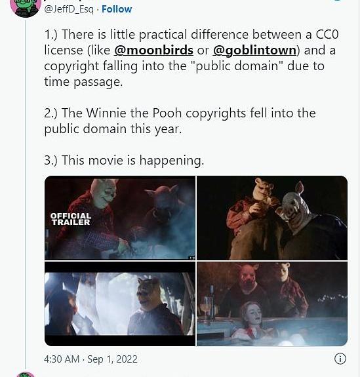Click the next reply's avatar at bottom
The image size is (360, 377).
point(26,374)
